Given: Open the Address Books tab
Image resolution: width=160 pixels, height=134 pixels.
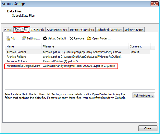Looking at the screenshot, I should [134, 30].
